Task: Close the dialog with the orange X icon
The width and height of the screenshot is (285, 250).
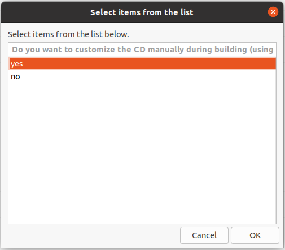Action: pos(273,12)
